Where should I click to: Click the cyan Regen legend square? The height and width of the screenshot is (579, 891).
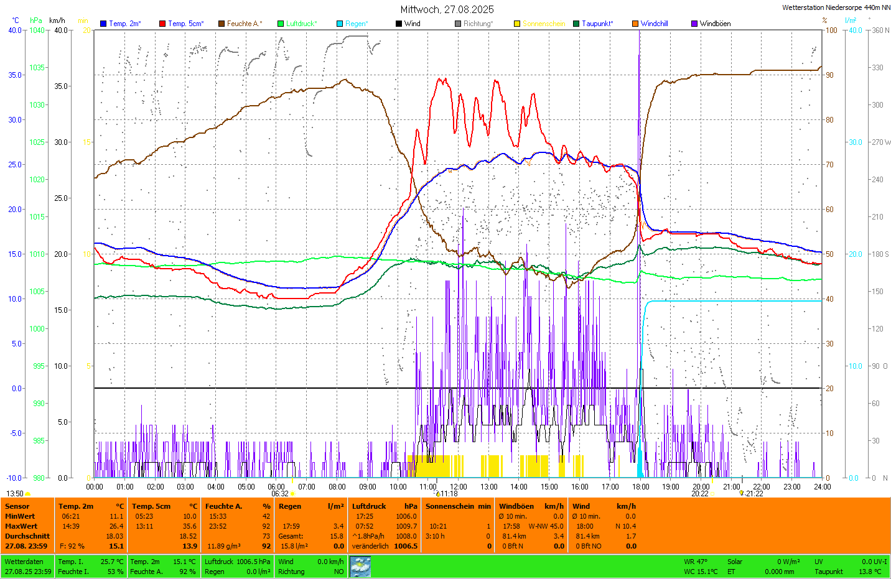340,24
